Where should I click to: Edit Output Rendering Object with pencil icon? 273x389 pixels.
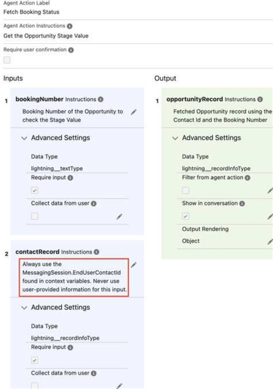pyautogui.click(x=270, y=241)
